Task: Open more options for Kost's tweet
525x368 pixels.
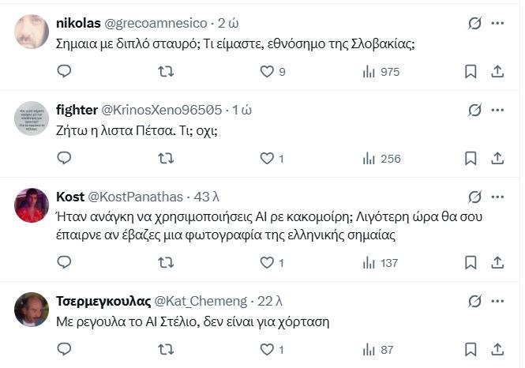Action: (x=497, y=197)
